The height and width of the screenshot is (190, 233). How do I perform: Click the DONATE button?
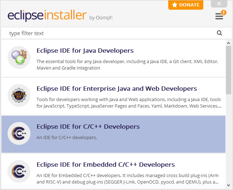pos(186,5)
